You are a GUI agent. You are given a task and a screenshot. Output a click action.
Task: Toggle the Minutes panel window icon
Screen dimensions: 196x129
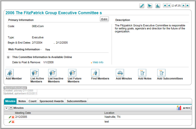(x=11, y=108)
